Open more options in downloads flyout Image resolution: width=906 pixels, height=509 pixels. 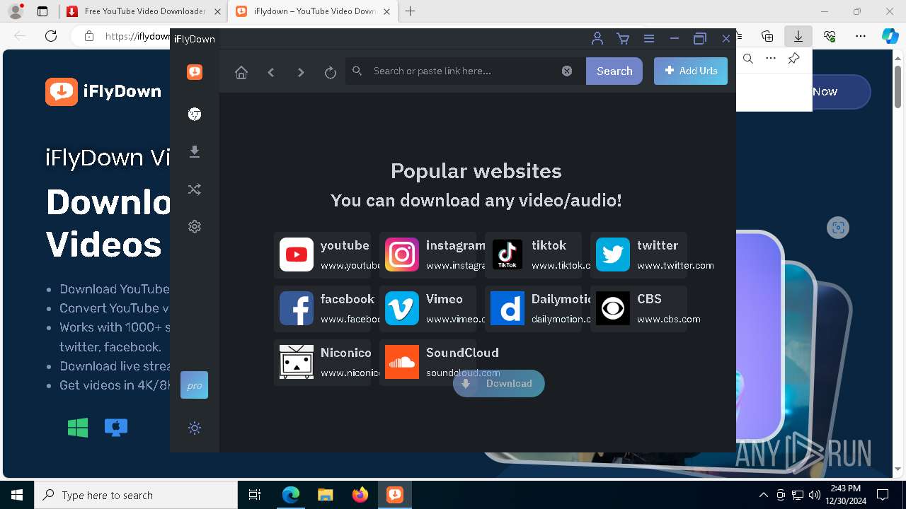pyautogui.click(x=771, y=59)
